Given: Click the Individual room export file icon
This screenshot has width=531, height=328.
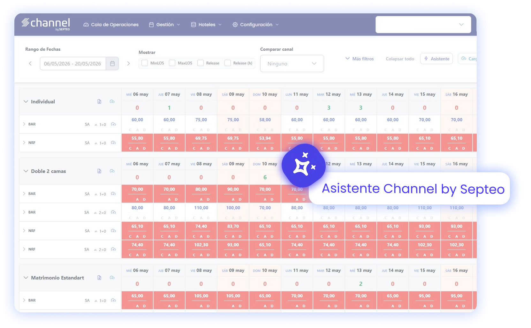Looking at the screenshot, I should (99, 101).
